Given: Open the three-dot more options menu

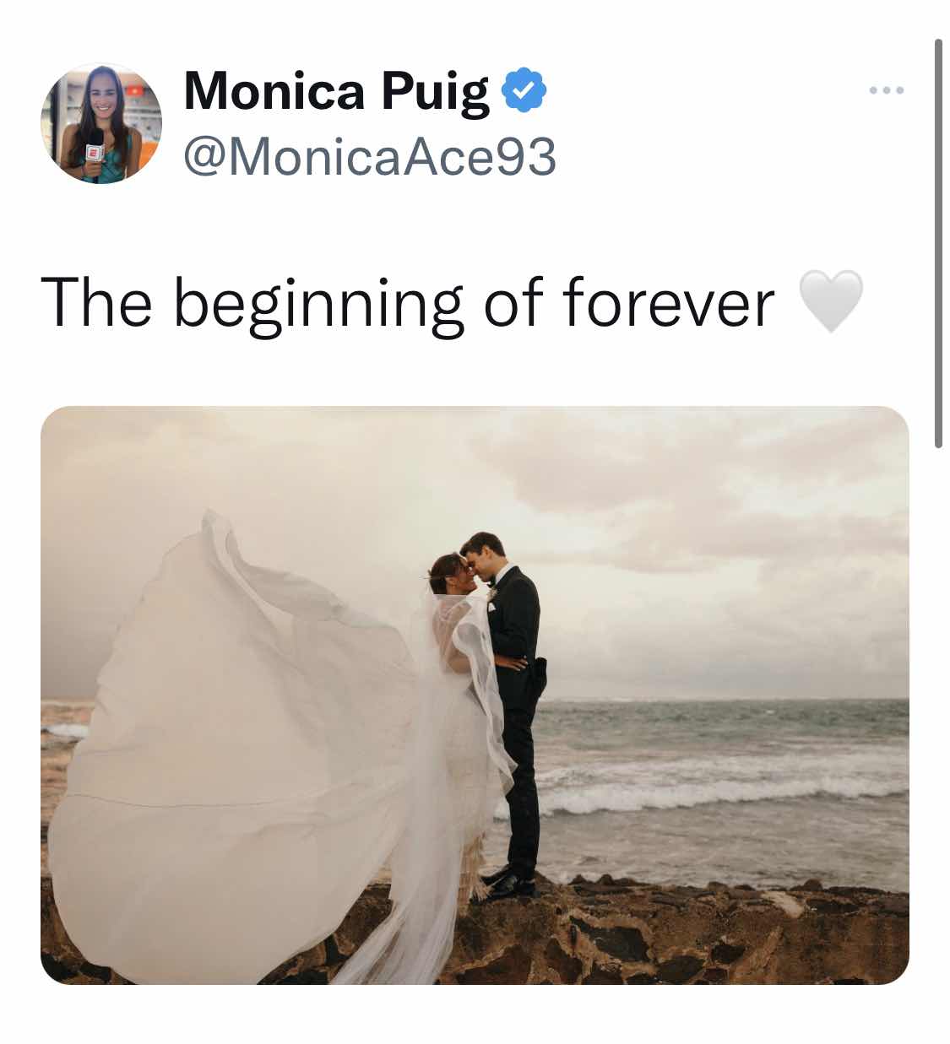Looking at the screenshot, I should tap(887, 89).
